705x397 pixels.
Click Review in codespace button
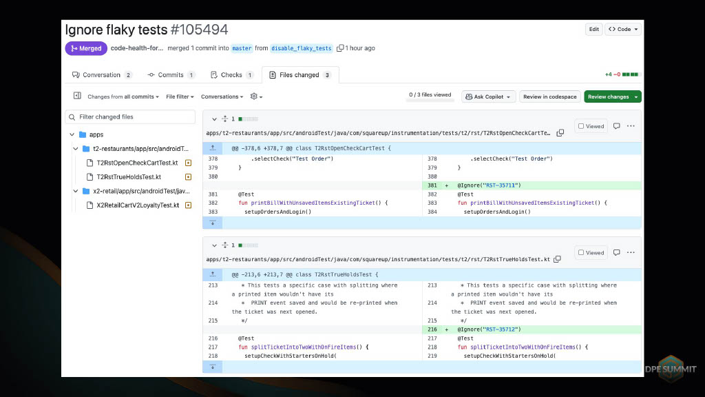(550, 96)
